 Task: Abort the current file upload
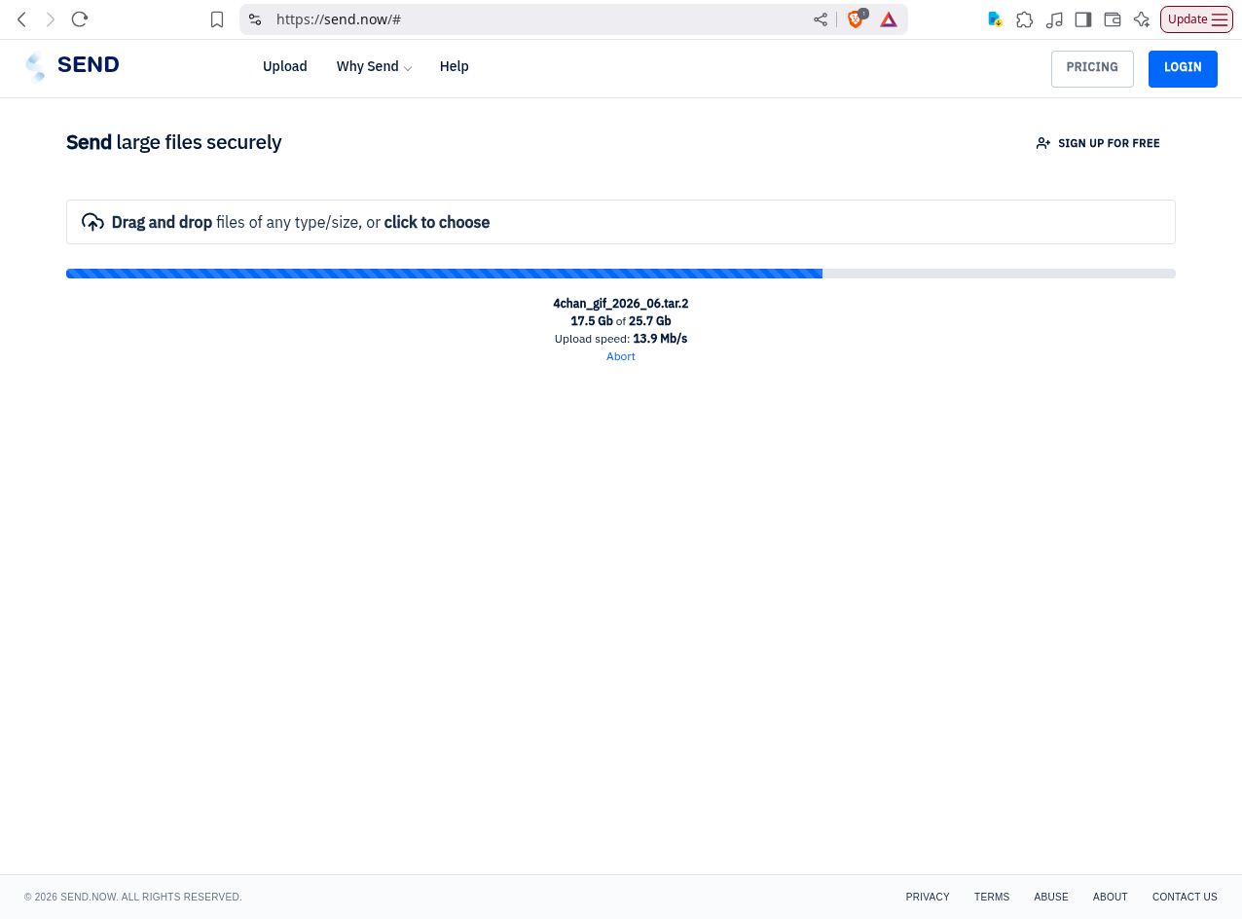[621, 356]
